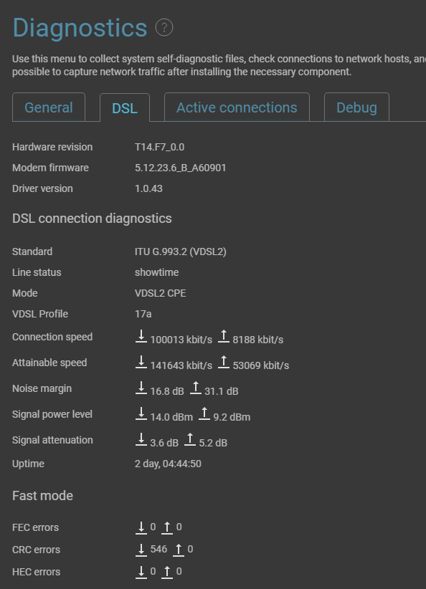Click the Connection speed download arrow icon
This screenshot has width=426, height=589.
click(x=141, y=336)
